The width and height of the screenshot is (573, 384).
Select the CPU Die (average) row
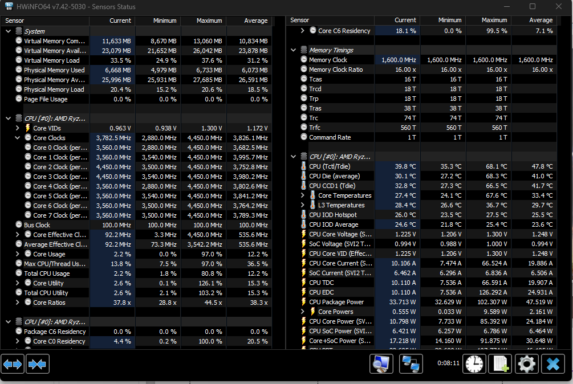point(421,176)
